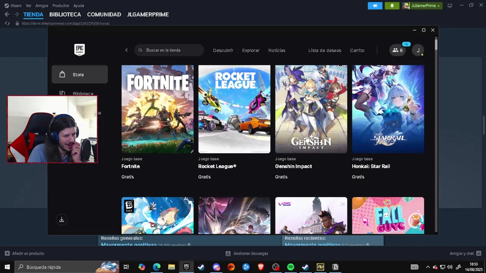Image resolution: width=486 pixels, height=273 pixels.
Task: Click the Steam announcements megaphone button
Action: coord(375,6)
